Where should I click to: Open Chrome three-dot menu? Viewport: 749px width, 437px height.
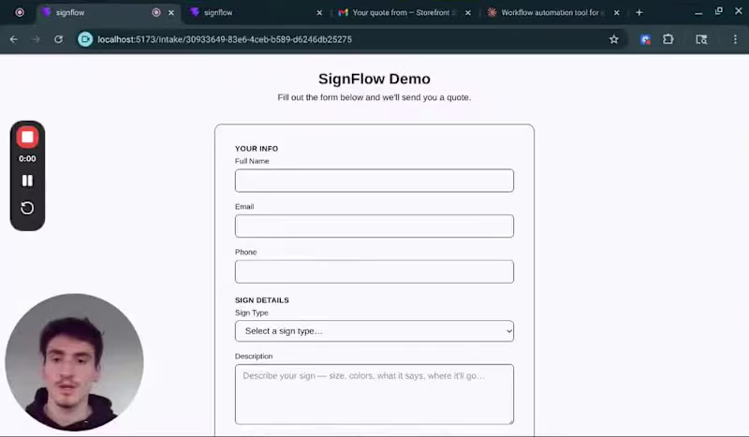coord(735,39)
